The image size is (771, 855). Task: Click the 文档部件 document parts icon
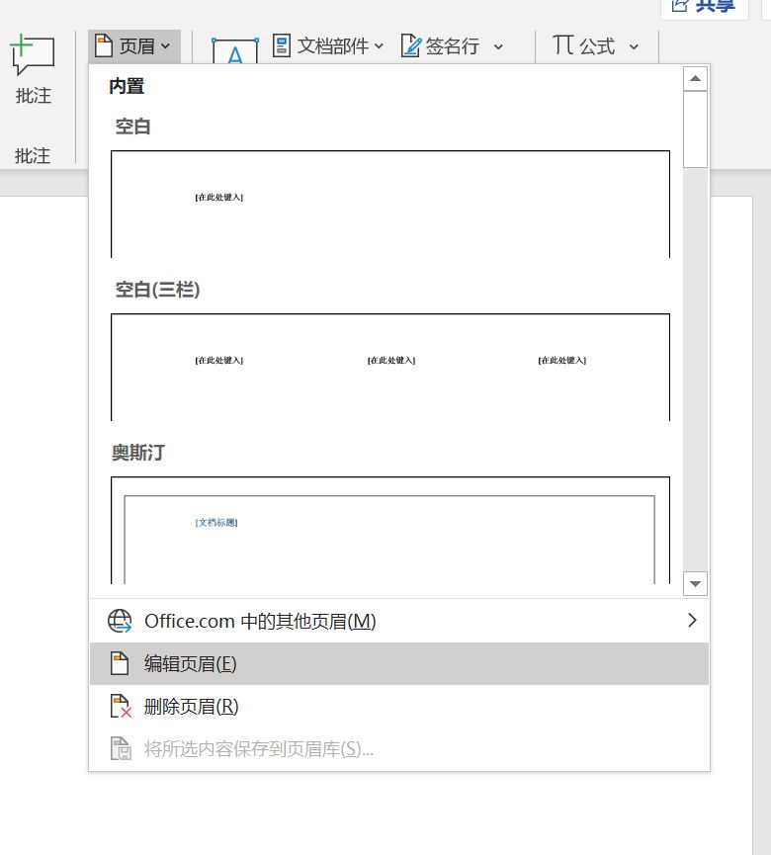[x=282, y=45]
